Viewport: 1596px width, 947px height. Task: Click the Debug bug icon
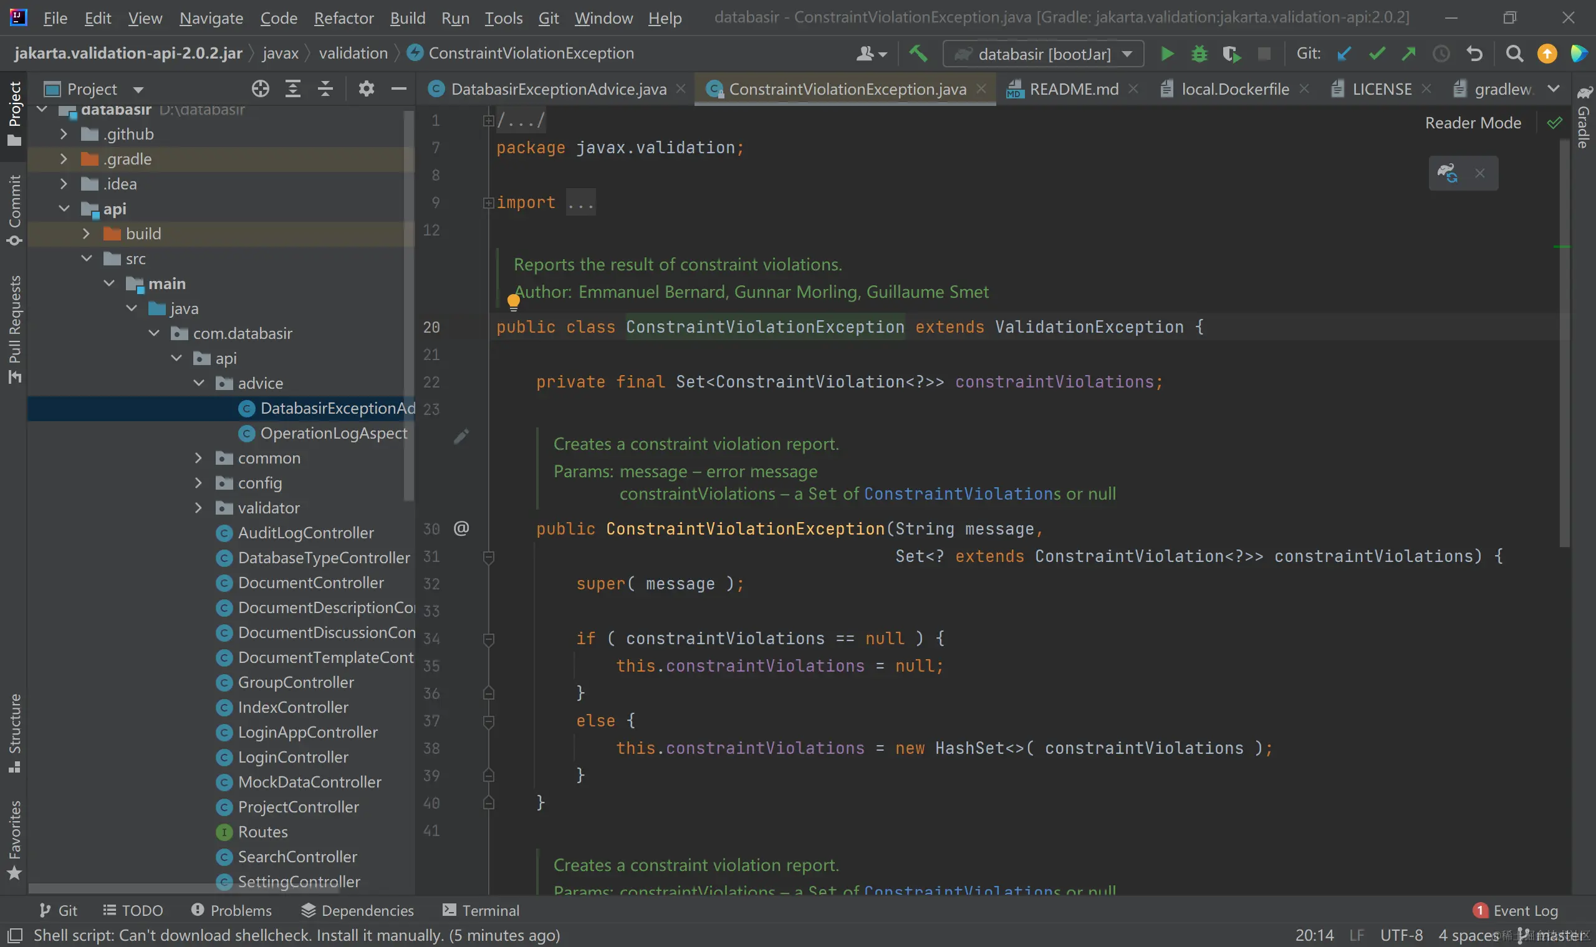pyautogui.click(x=1199, y=54)
